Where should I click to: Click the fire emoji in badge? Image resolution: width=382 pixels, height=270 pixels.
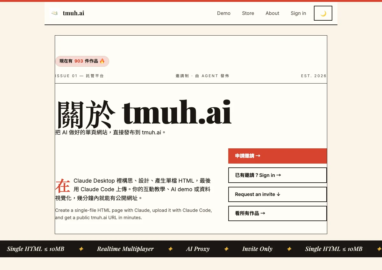102,61
